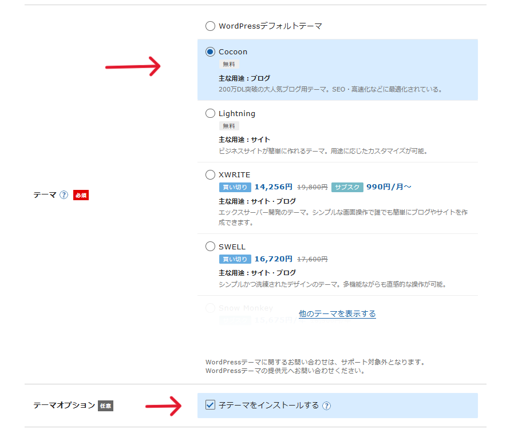
Task: Click the 無料 badge under Cocoon
Action: coord(229,64)
